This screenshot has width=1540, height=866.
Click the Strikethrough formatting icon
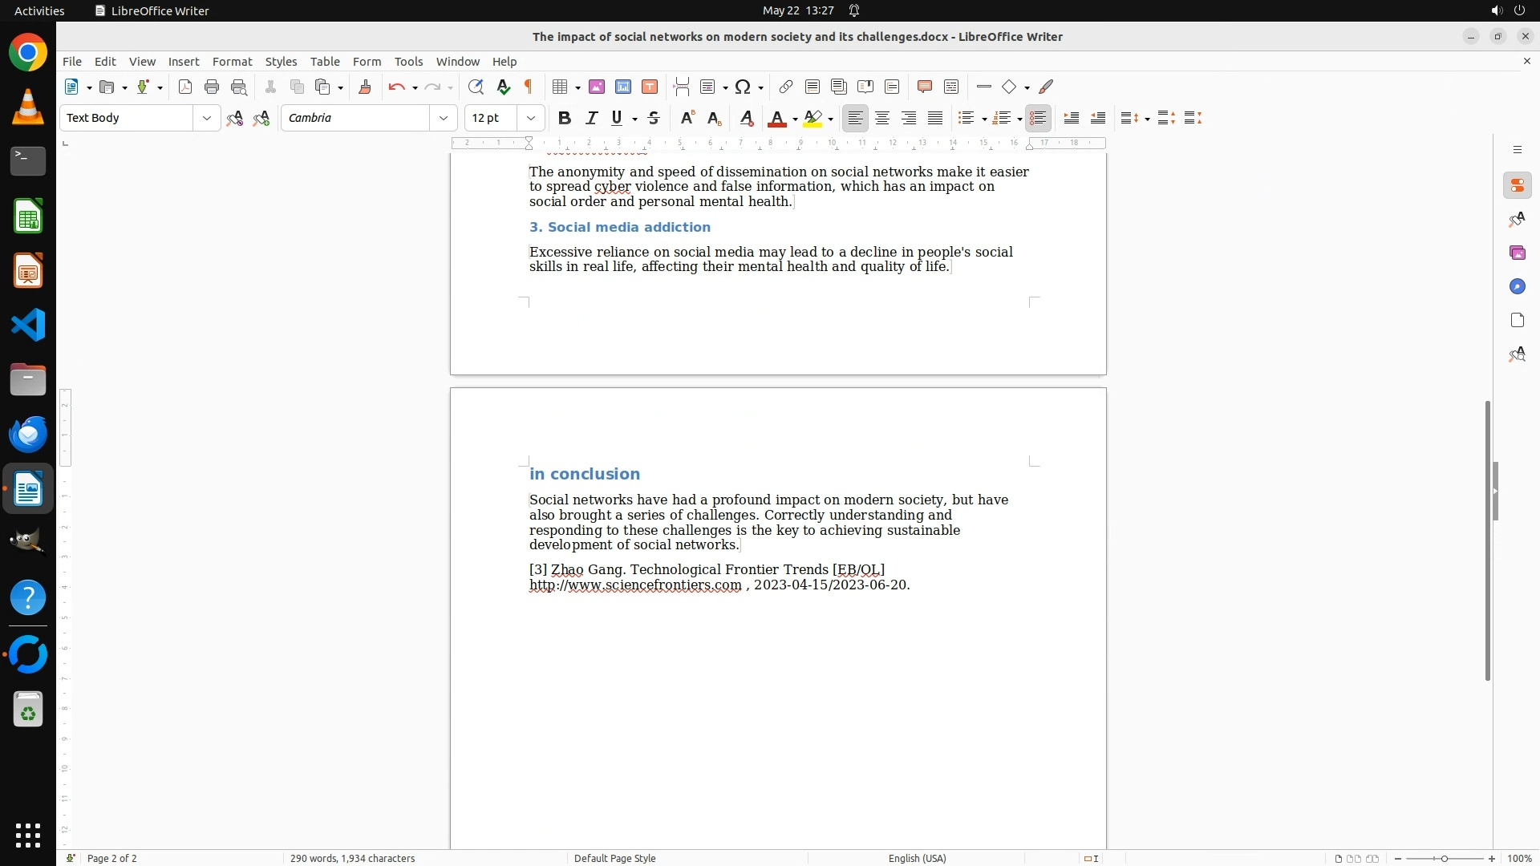[654, 119]
